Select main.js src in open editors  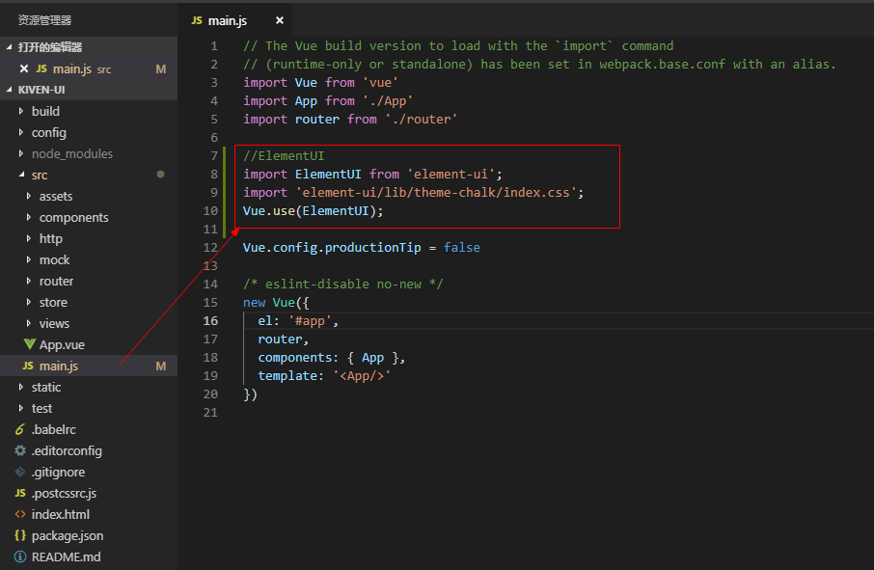tap(89, 69)
